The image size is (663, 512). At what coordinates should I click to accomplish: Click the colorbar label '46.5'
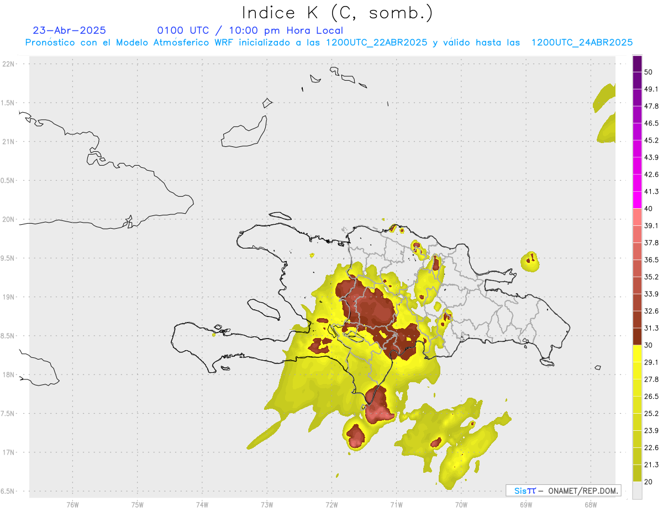pyautogui.click(x=651, y=123)
